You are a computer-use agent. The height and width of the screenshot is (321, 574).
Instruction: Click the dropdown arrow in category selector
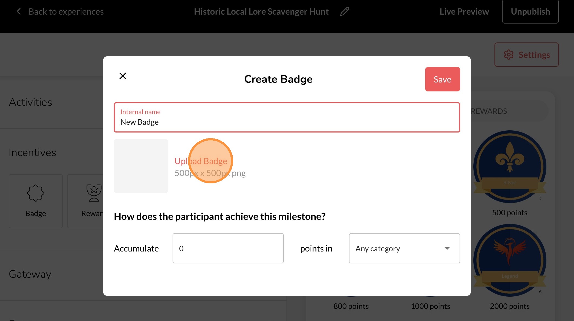tap(447, 248)
